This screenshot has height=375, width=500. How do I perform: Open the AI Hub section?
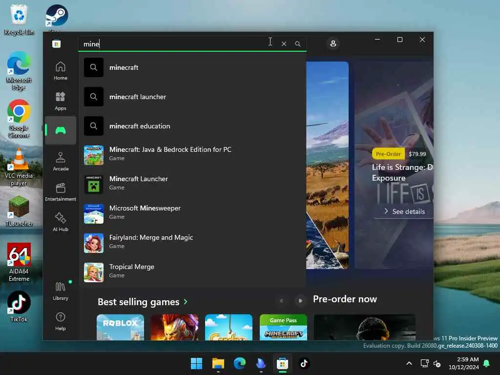[x=60, y=222]
